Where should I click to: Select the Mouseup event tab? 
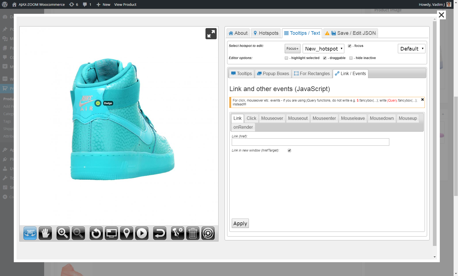408,118
